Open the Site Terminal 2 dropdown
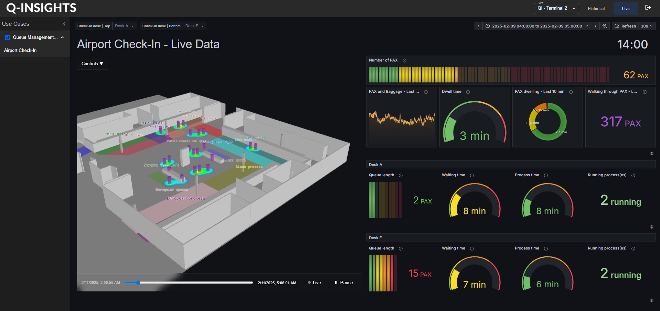This screenshot has width=660, height=311. coord(556,8)
